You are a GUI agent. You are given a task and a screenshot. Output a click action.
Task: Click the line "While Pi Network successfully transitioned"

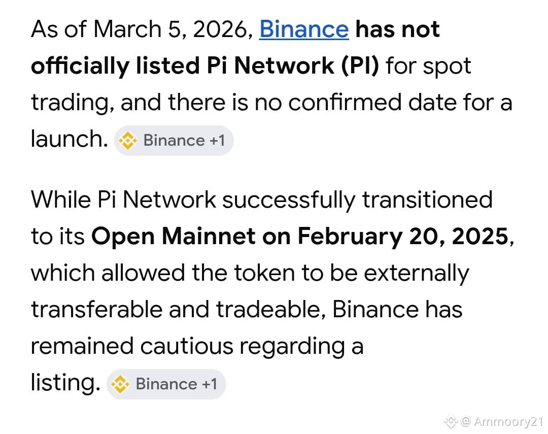click(x=262, y=201)
